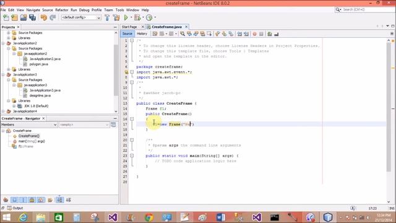Image resolution: width=396 pixels, height=223 pixels.
Task: Collapse the CreateFrame node in Navigator
Action: 3,131
